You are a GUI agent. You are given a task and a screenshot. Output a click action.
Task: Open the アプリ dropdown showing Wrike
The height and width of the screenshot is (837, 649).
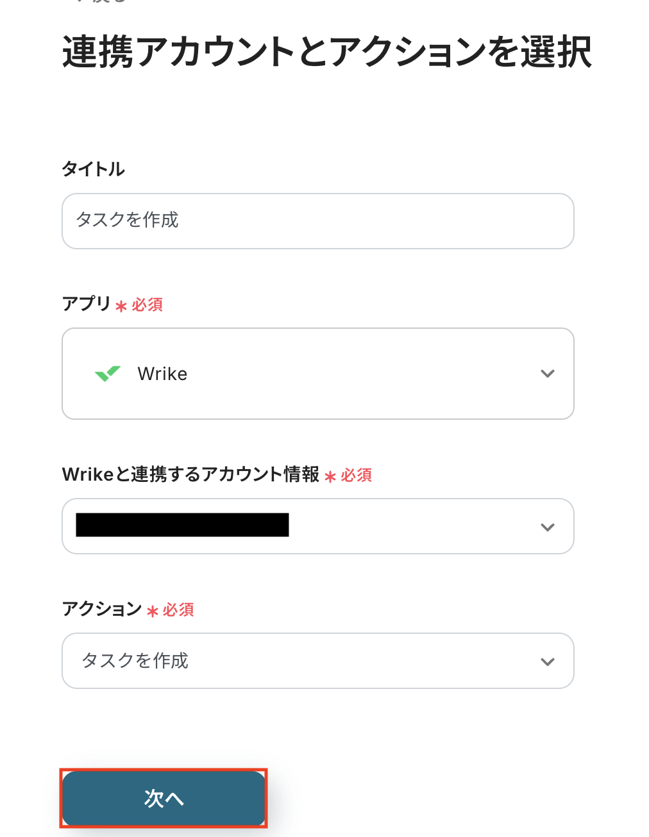click(x=317, y=374)
